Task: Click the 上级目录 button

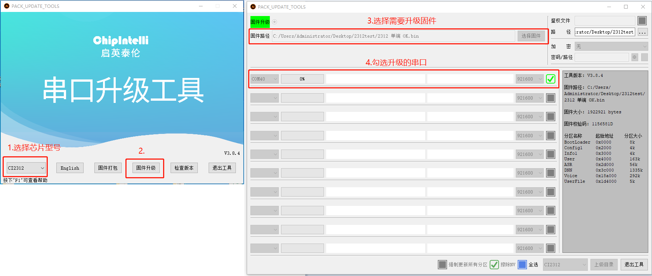Action: point(604,264)
